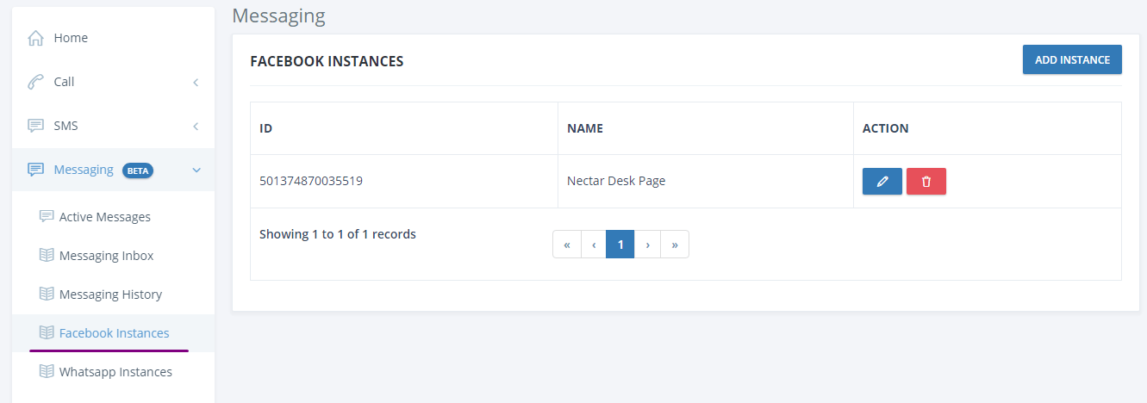Click the Home house icon
The image size is (1147, 403).
[35, 38]
